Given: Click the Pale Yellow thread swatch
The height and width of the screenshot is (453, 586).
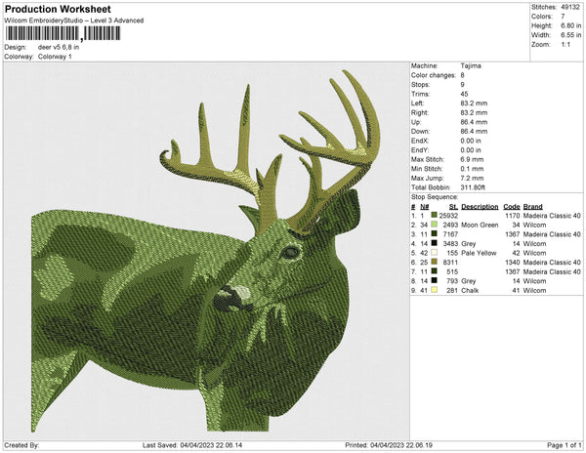Looking at the screenshot, I should pyautogui.click(x=436, y=252).
